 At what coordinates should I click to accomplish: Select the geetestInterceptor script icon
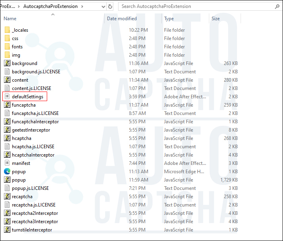7,130
